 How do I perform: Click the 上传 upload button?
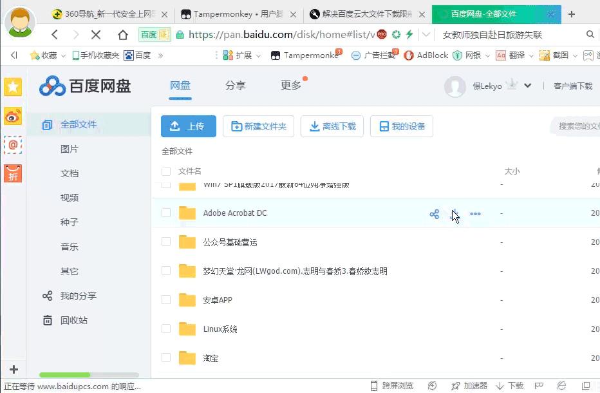point(188,126)
